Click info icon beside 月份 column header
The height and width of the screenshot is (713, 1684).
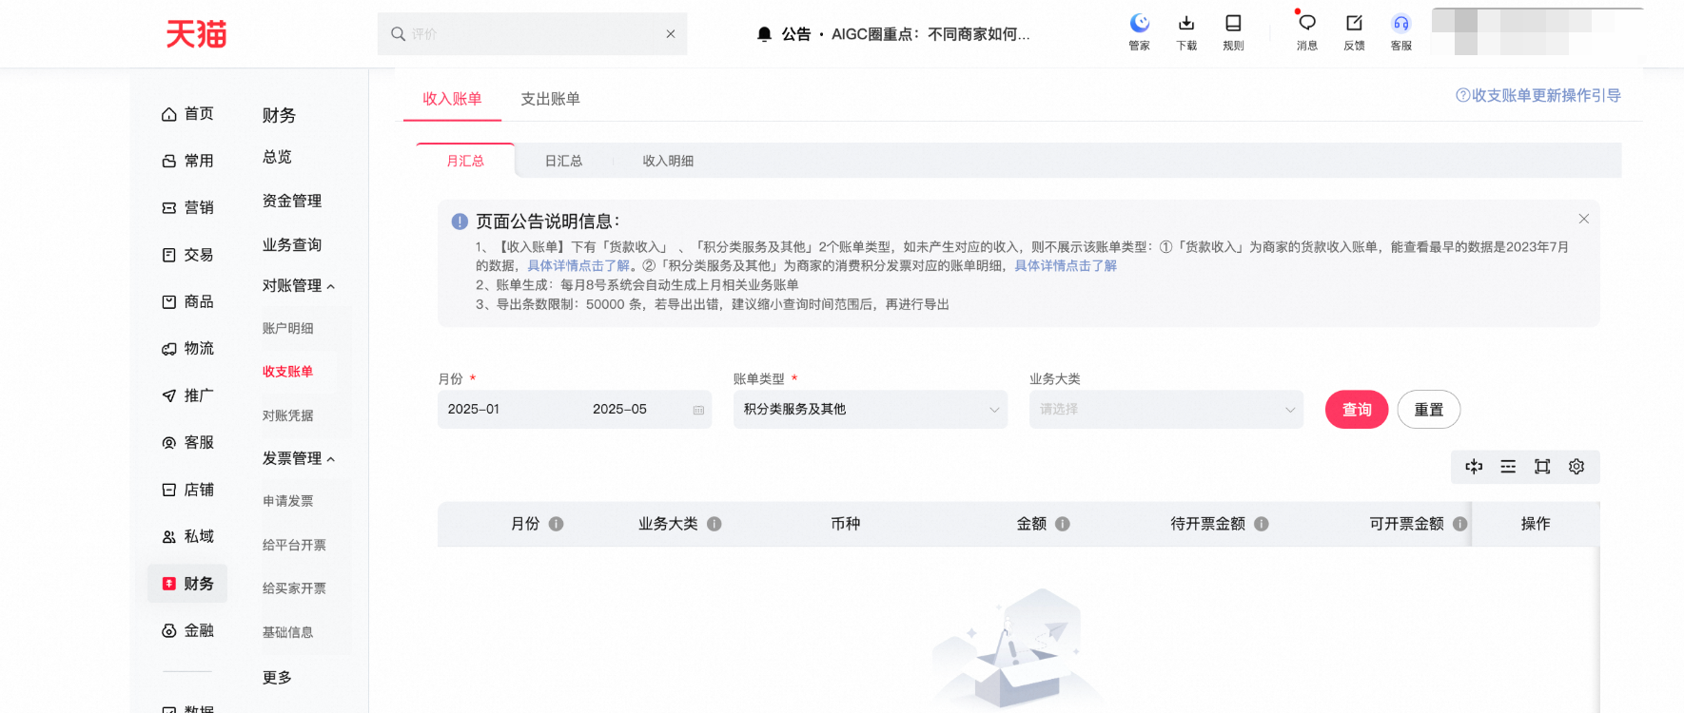click(x=557, y=524)
